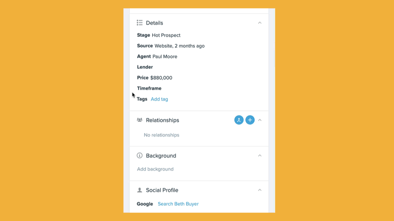Edit the Hot Prospect stage value
Viewport: 394px width, 221px height.
click(x=166, y=35)
